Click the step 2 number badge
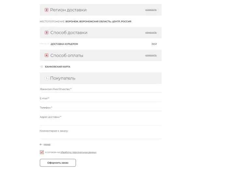 click(x=47, y=10)
